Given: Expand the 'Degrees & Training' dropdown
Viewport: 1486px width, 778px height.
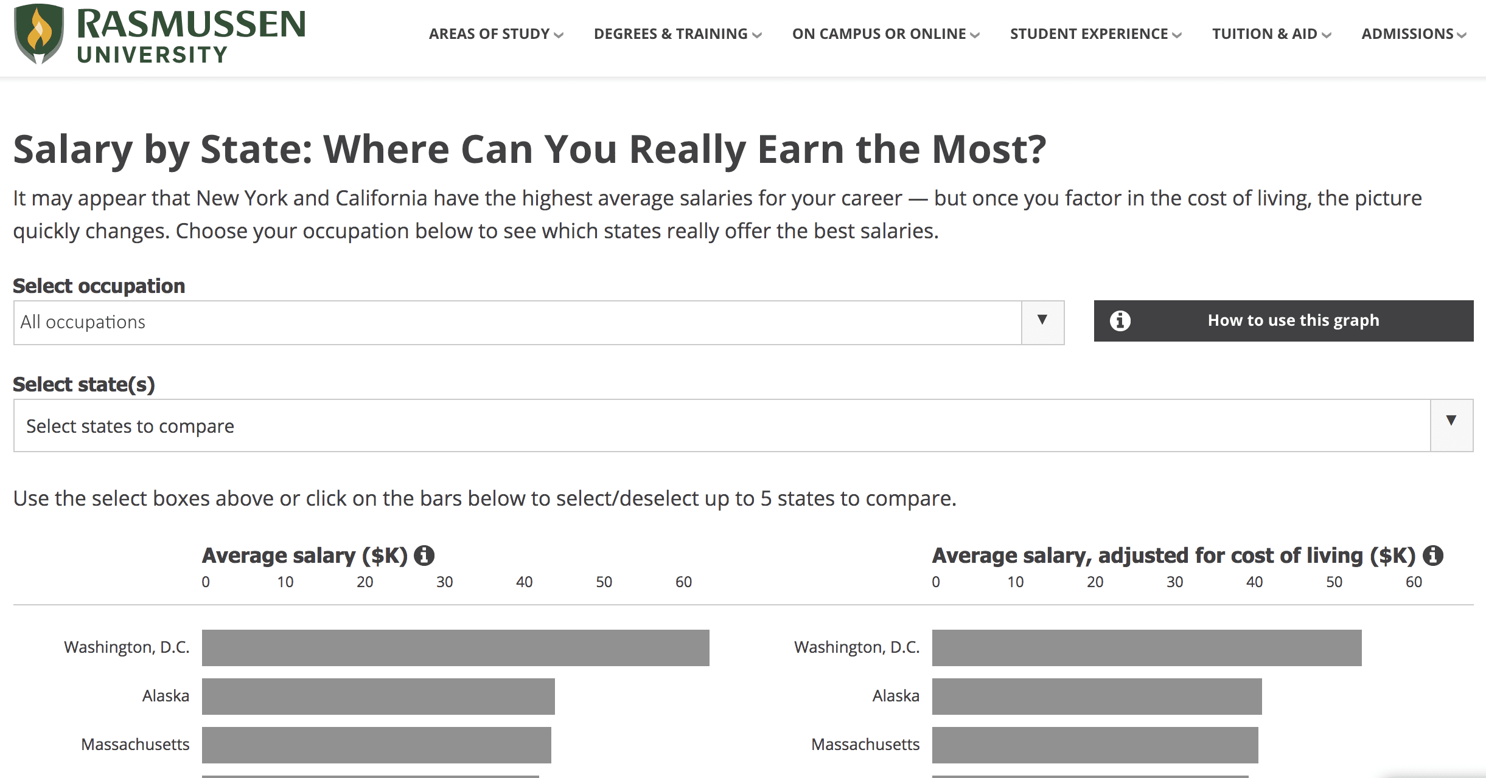Looking at the screenshot, I should [678, 33].
